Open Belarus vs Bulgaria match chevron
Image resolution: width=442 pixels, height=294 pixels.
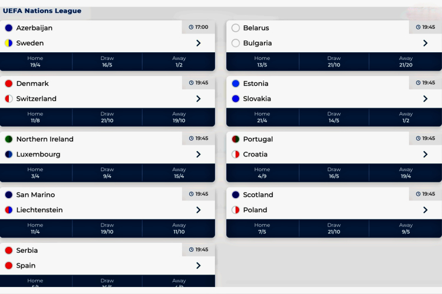425,43
